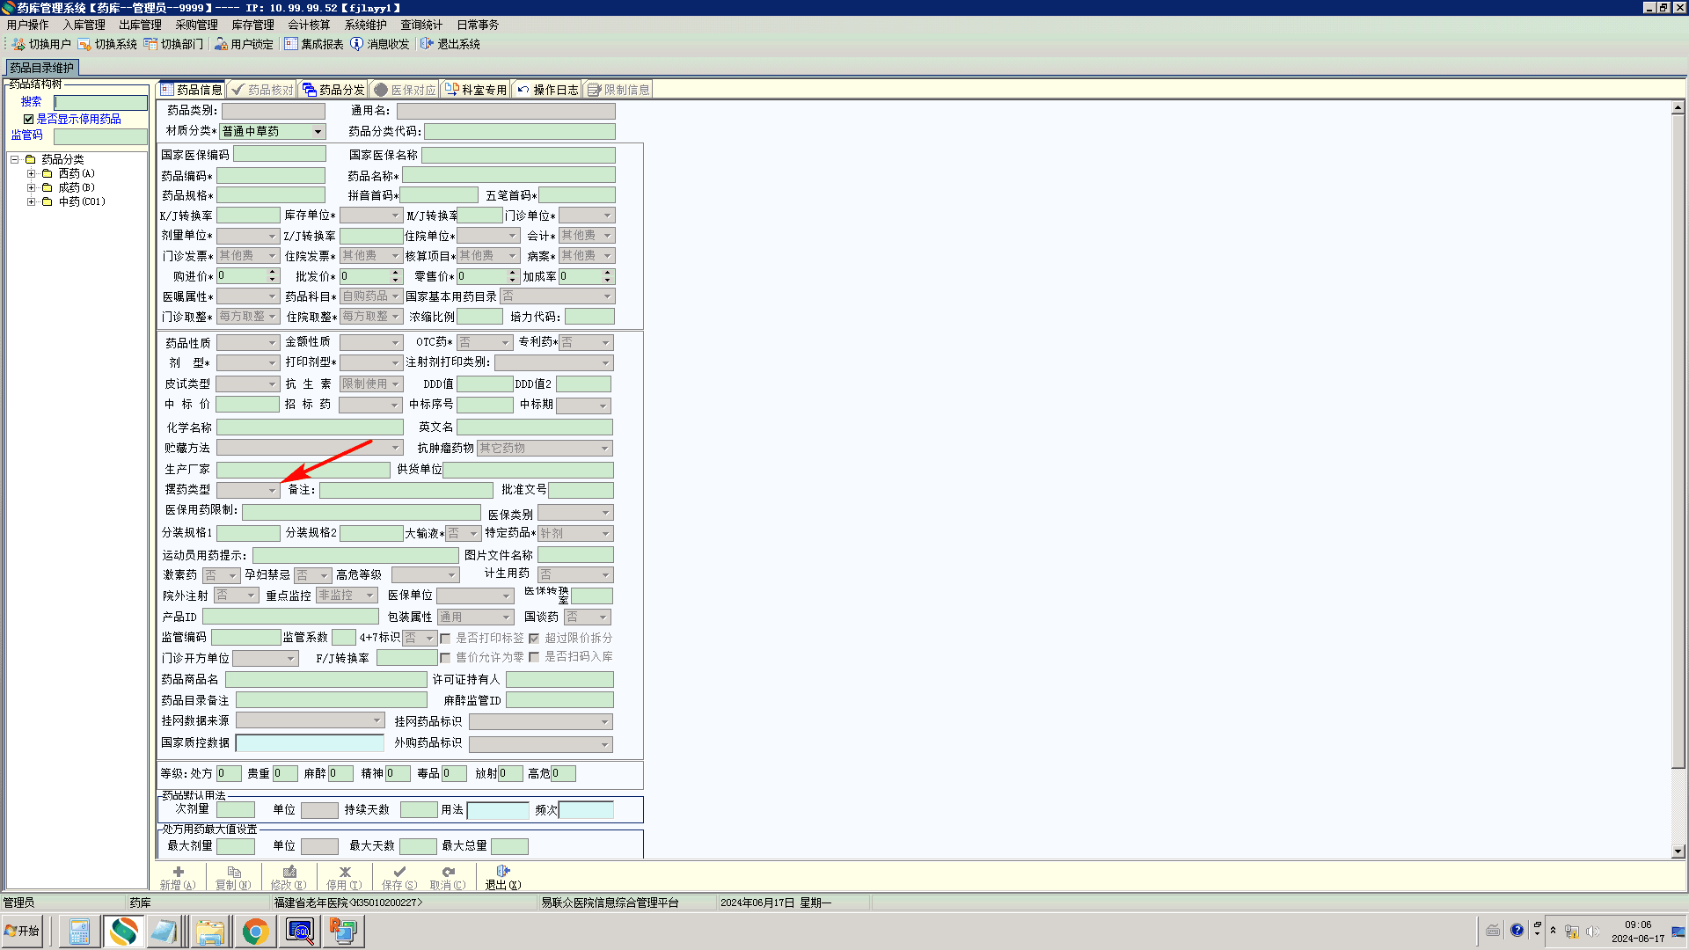Click the 用户锁定 lock icon
This screenshot has width=1689, height=950.
pos(221,44)
